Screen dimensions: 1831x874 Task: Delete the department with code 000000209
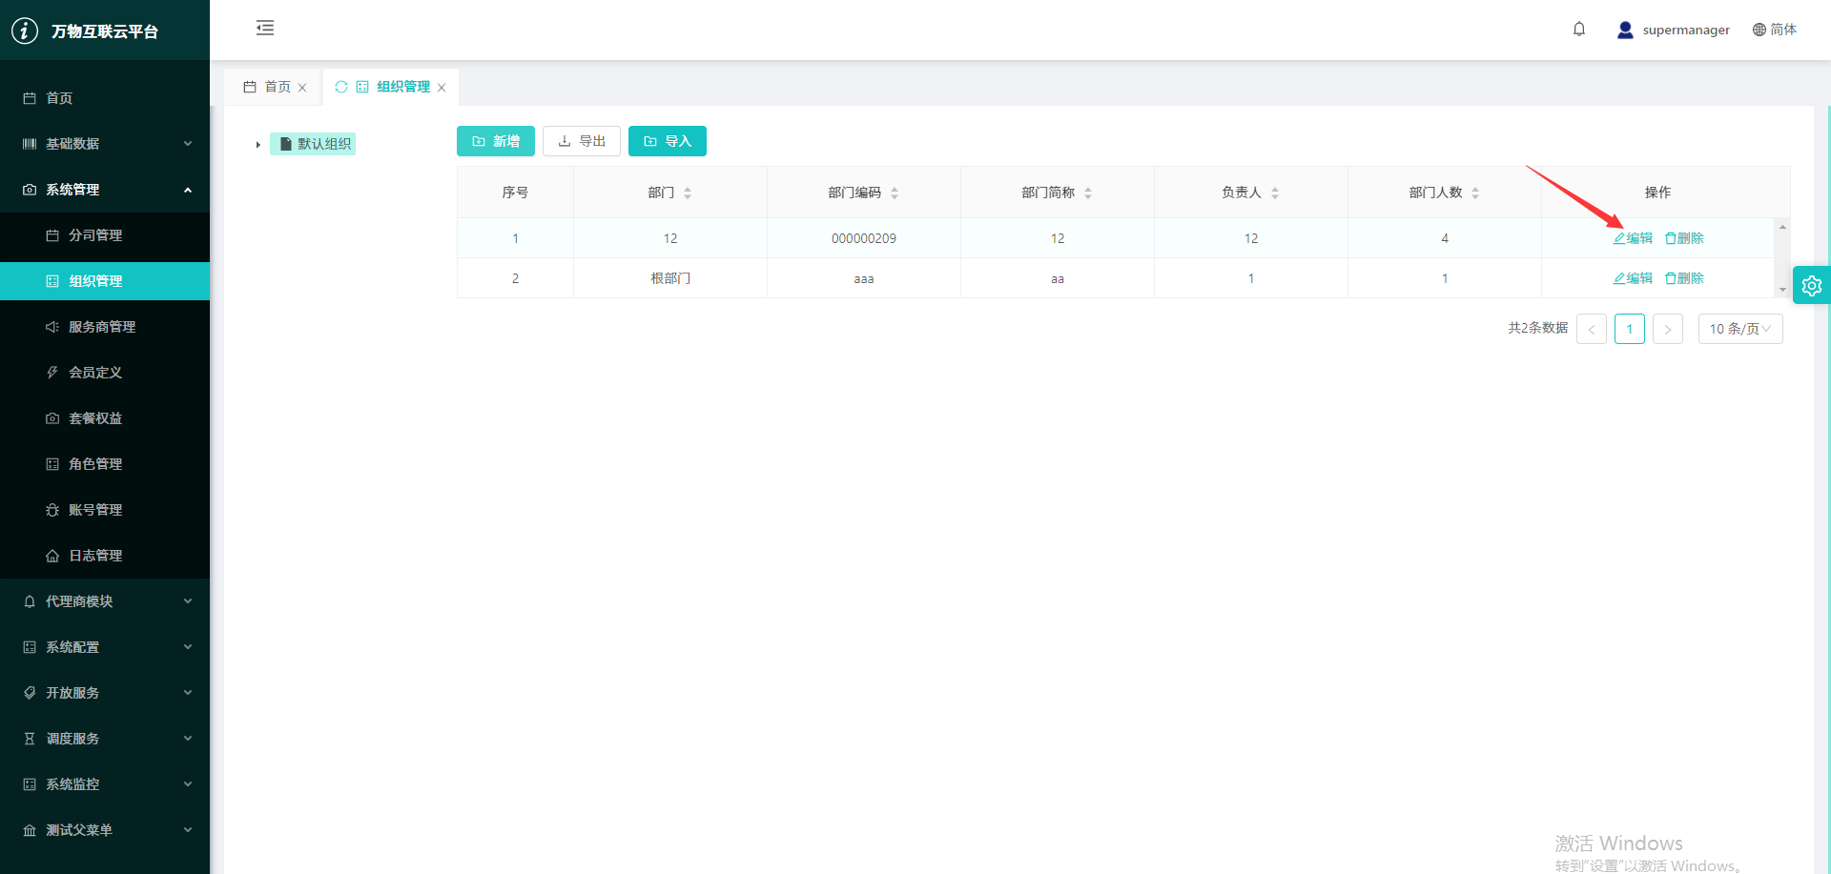point(1684,238)
